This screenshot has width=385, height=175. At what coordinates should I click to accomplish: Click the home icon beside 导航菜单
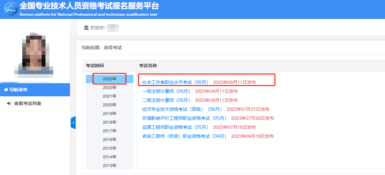point(6,90)
